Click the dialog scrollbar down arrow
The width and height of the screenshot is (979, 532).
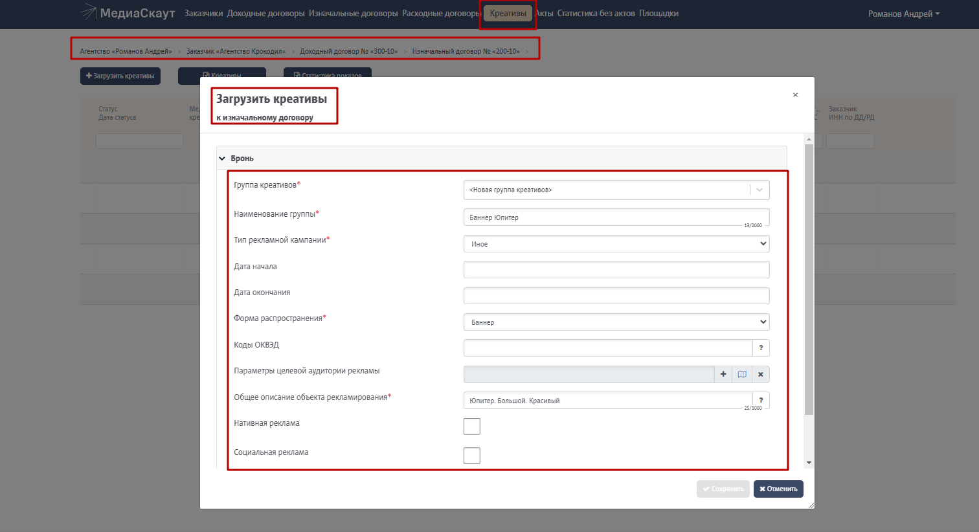point(808,463)
